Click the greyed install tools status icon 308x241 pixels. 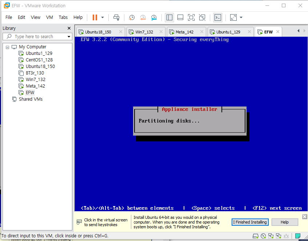point(286,236)
